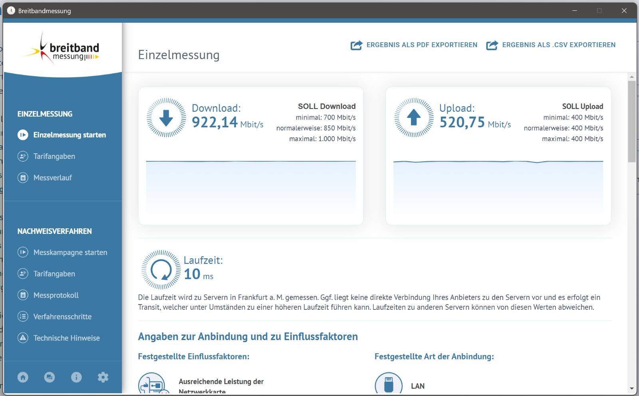Click the 'Festgestellte Einflussfaktoren:' heading

[194, 356]
